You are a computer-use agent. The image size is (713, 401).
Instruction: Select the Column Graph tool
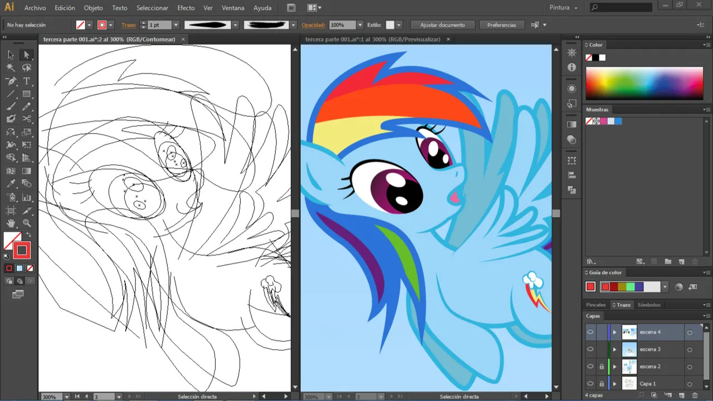26,197
